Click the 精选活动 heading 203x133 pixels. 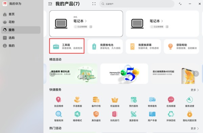[x=55, y=60]
